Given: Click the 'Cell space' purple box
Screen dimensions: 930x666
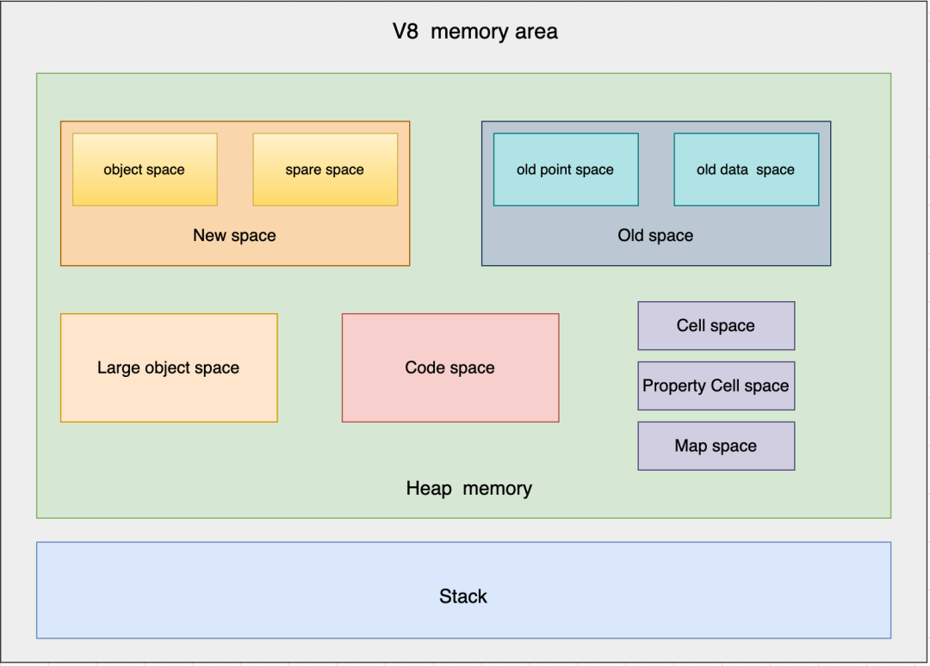Looking at the screenshot, I should [x=716, y=326].
